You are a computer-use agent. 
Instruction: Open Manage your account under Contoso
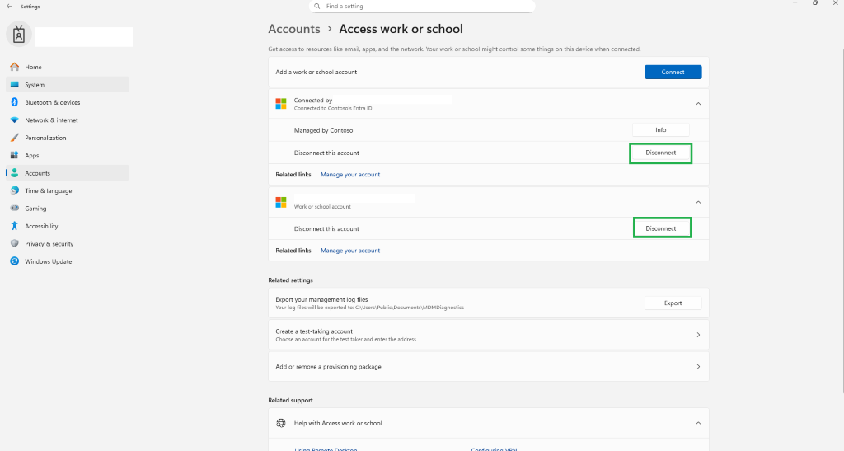349,174
